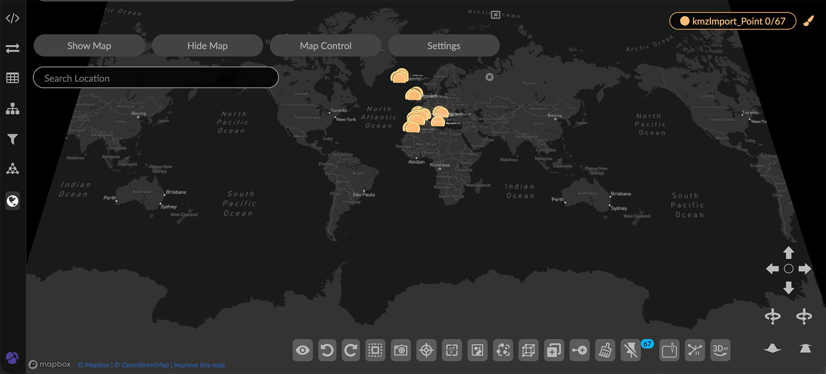Click the kmzImport_Point orange legend swatch
The width and height of the screenshot is (826, 374).
click(684, 21)
